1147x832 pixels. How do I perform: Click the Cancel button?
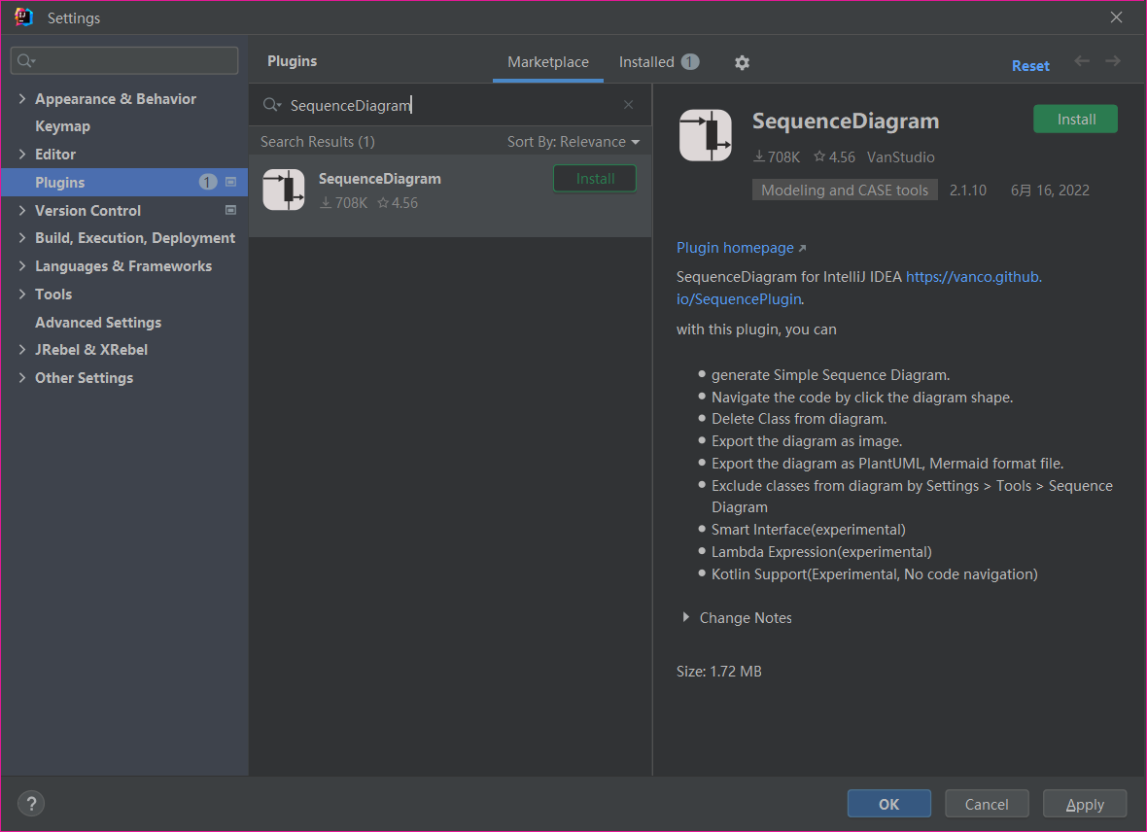click(x=986, y=804)
